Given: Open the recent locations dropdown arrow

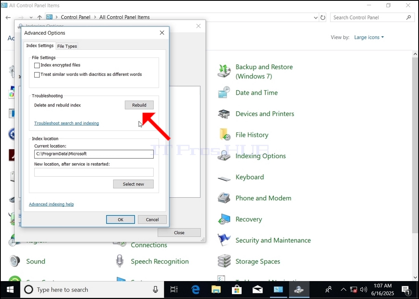Looking at the screenshot, I should tap(31, 18).
